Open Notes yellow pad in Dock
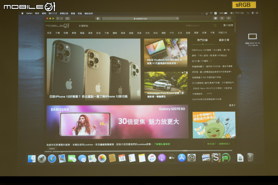The height and width of the screenshot is (185, 278). click(142, 158)
